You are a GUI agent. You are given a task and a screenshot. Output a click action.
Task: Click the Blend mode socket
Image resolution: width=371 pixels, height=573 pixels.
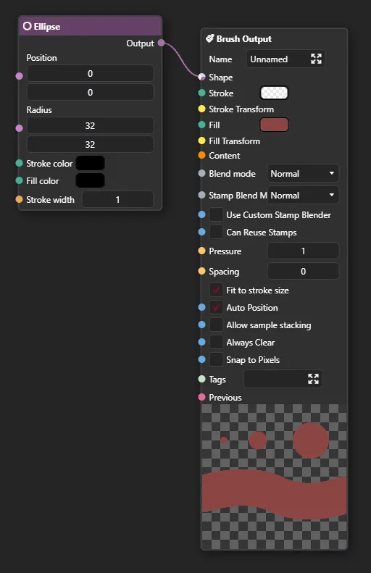pyautogui.click(x=201, y=173)
